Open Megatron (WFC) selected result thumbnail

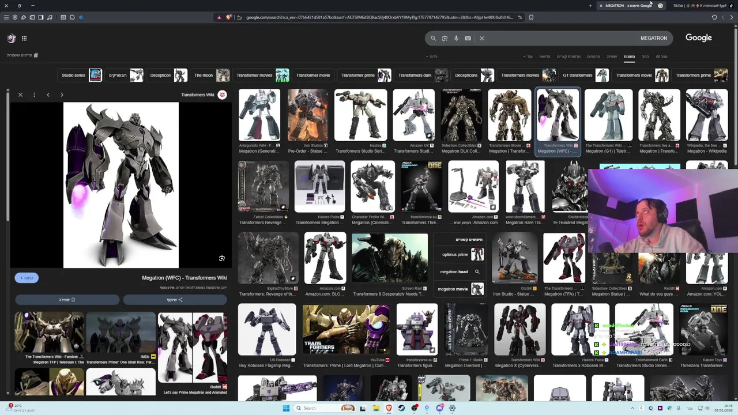pos(558,115)
